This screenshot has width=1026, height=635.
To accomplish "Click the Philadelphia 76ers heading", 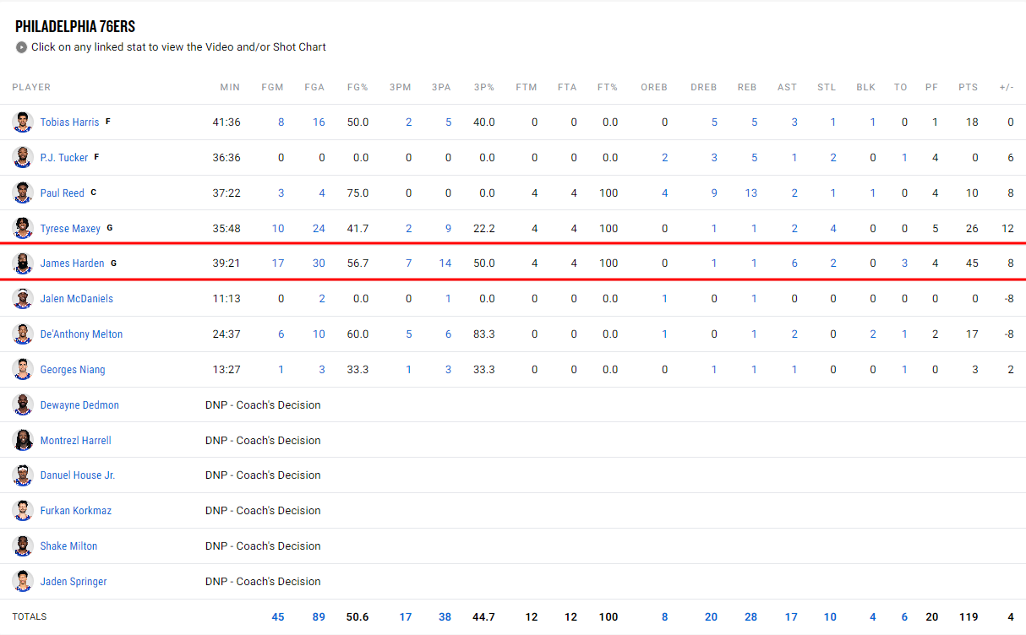I will pos(75,27).
